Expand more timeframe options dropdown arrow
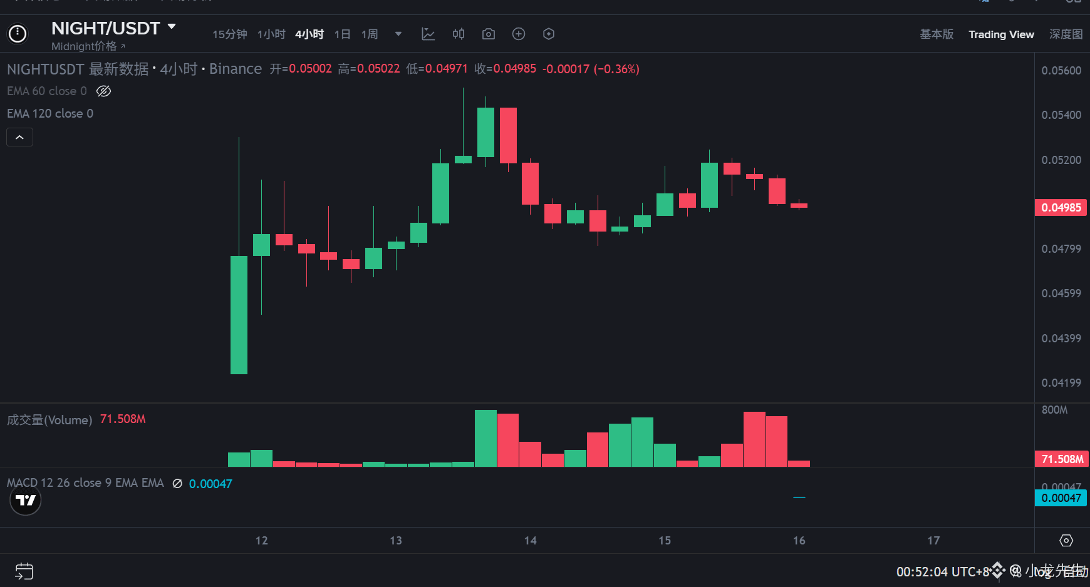Viewport: 1090px width, 587px height. (398, 34)
